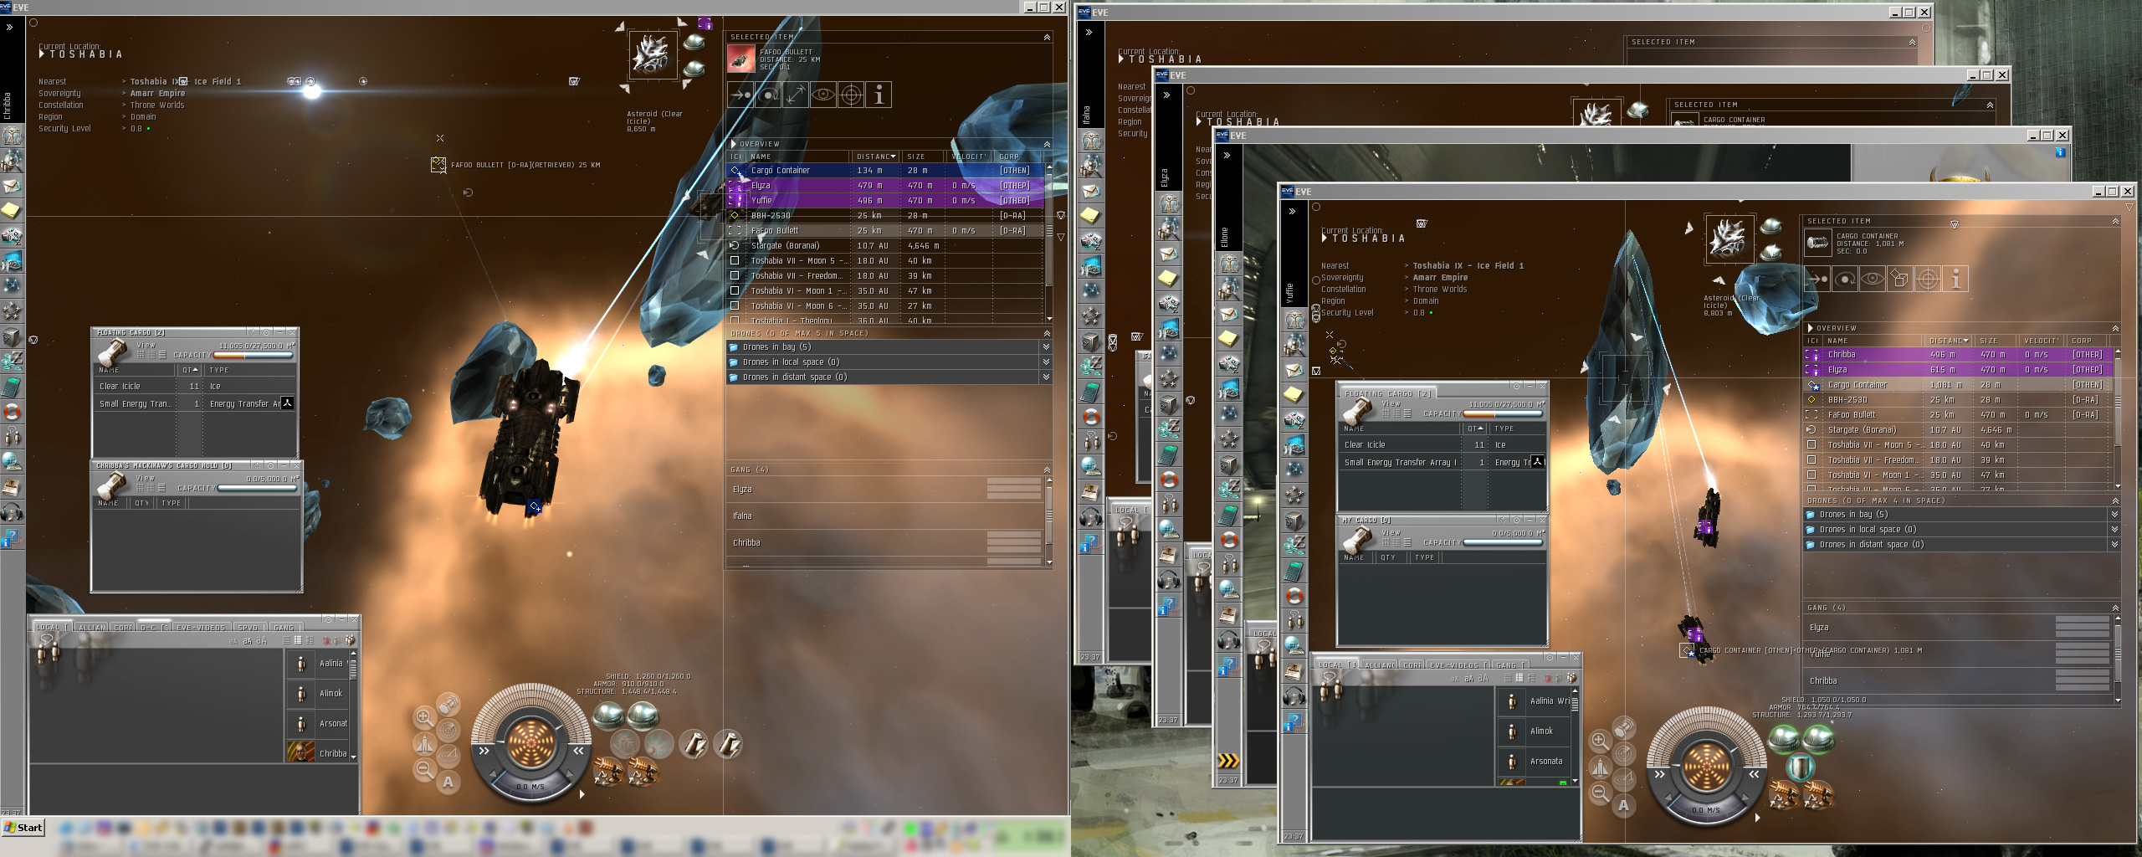2142x857 pixels.
Task: Show info for Cargo Container in Yuffie's window
Action: [1955, 279]
